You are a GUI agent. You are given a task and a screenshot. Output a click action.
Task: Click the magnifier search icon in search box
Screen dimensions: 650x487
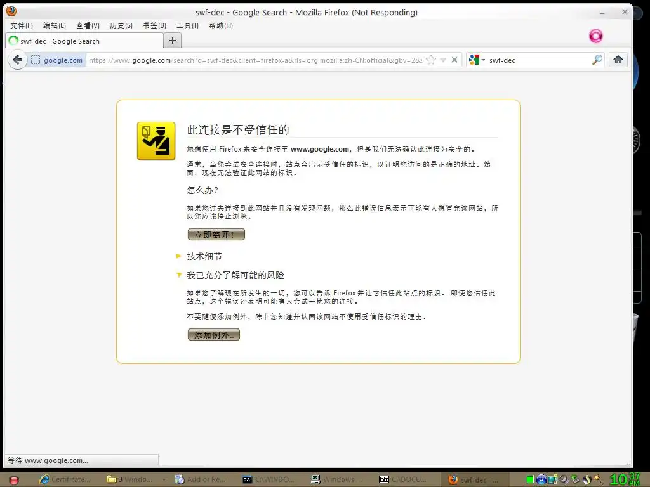point(597,60)
